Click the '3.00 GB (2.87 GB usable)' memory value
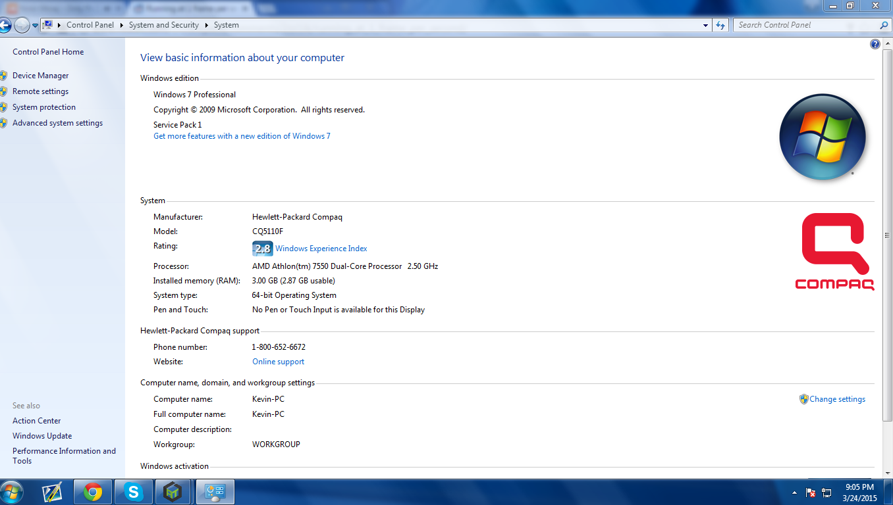The image size is (893, 505). [294, 281]
